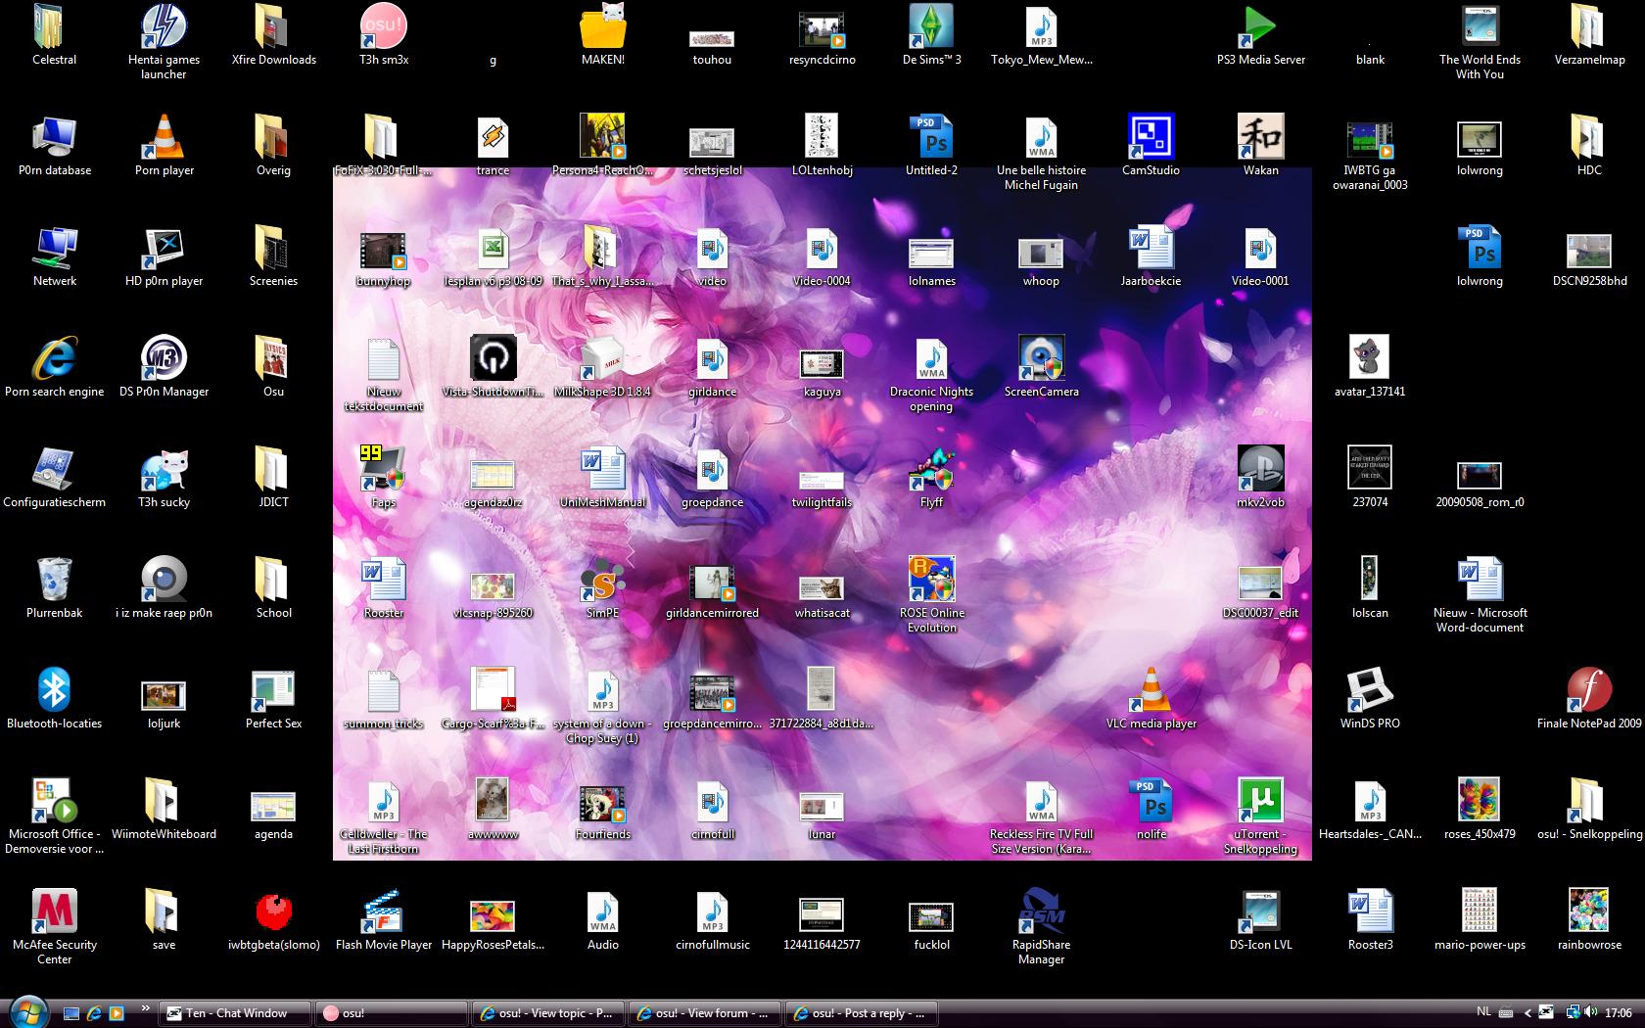Open the JDICT folder
The image size is (1645, 1028).
point(273,479)
